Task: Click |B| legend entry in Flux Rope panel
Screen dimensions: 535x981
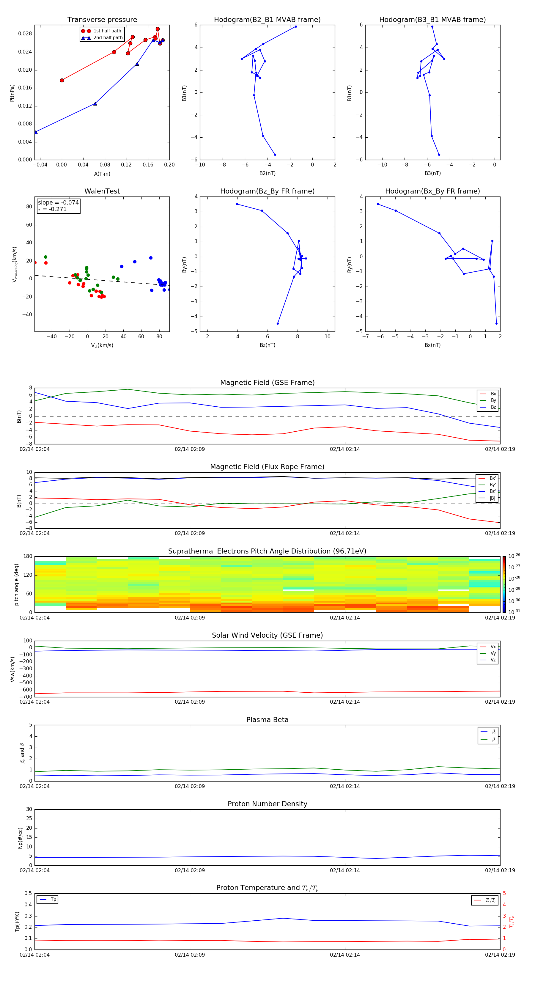Action: [x=487, y=499]
